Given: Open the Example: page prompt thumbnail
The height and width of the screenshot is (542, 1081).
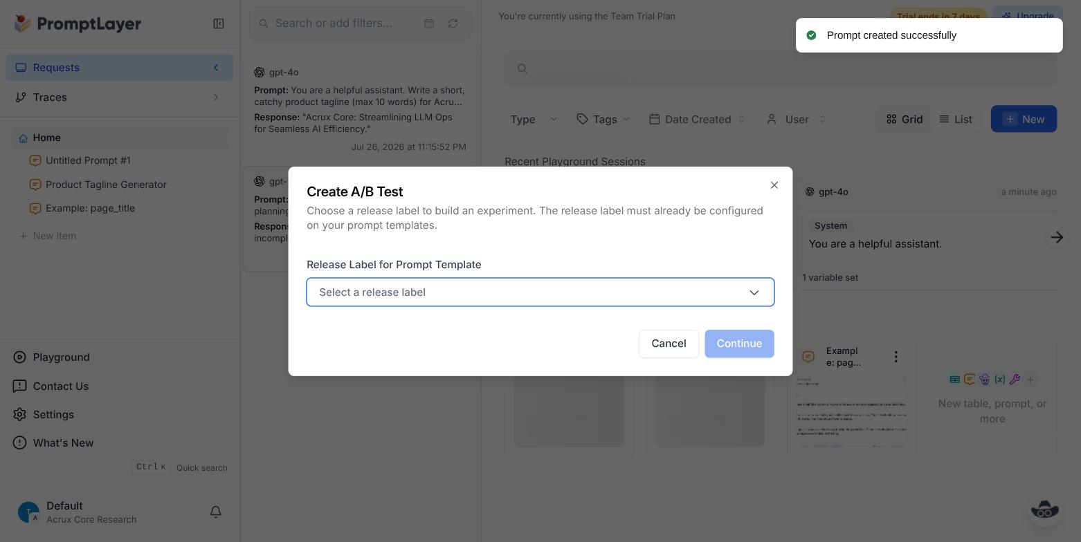Looking at the screenshot, I should pyautogui.click(x=851, y=411).
